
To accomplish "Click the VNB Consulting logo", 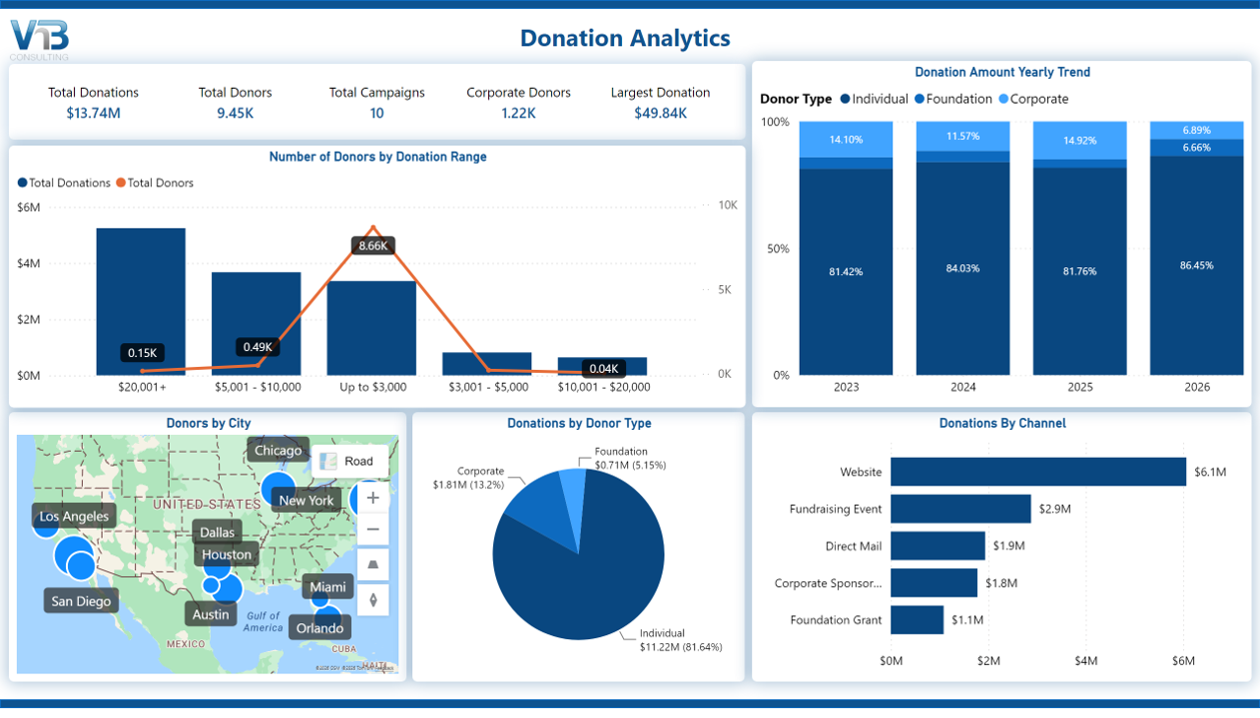I will coord(40,40).
